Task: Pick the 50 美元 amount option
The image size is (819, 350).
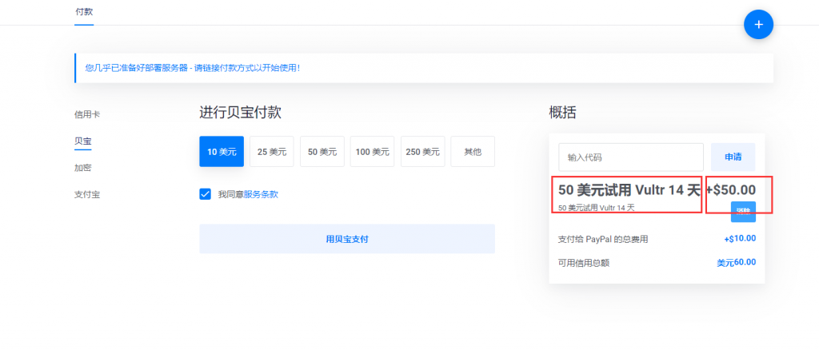Action: pos(322,152)
